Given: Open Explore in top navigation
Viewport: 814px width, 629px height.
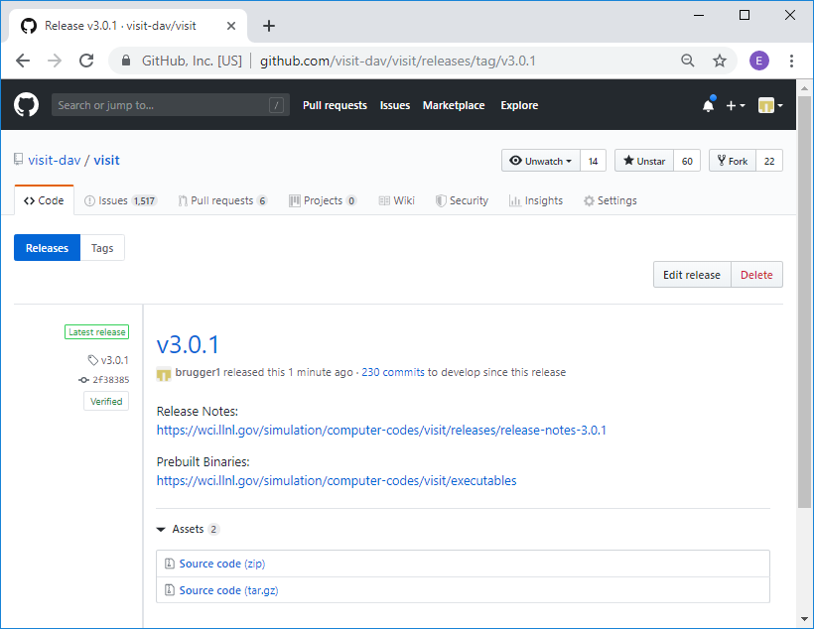Looking at the screenshot, I should tap(519, 105).
